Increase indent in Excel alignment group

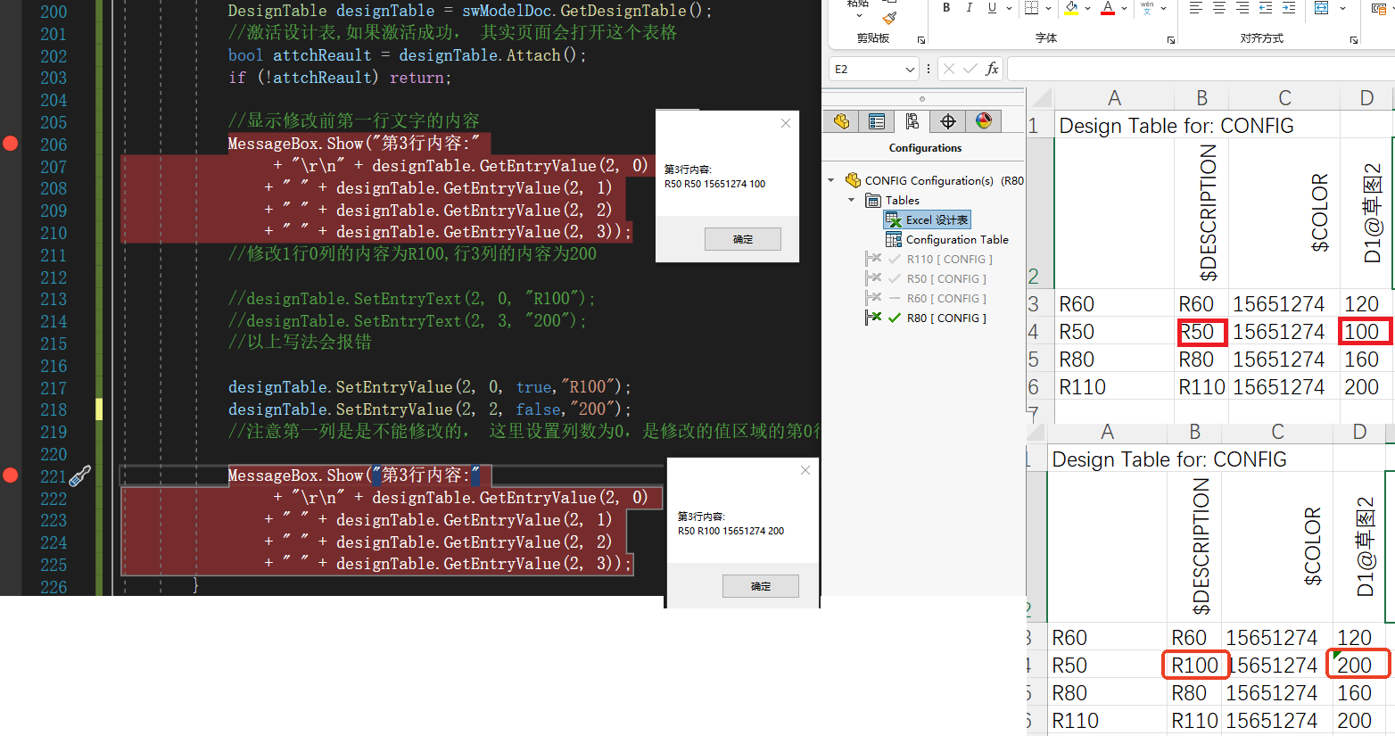[x=1289, y=7]
